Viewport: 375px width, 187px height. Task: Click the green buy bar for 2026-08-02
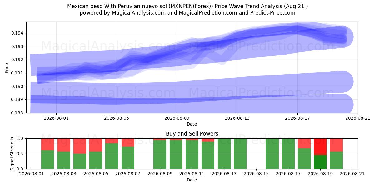click(x=47, y=160)
